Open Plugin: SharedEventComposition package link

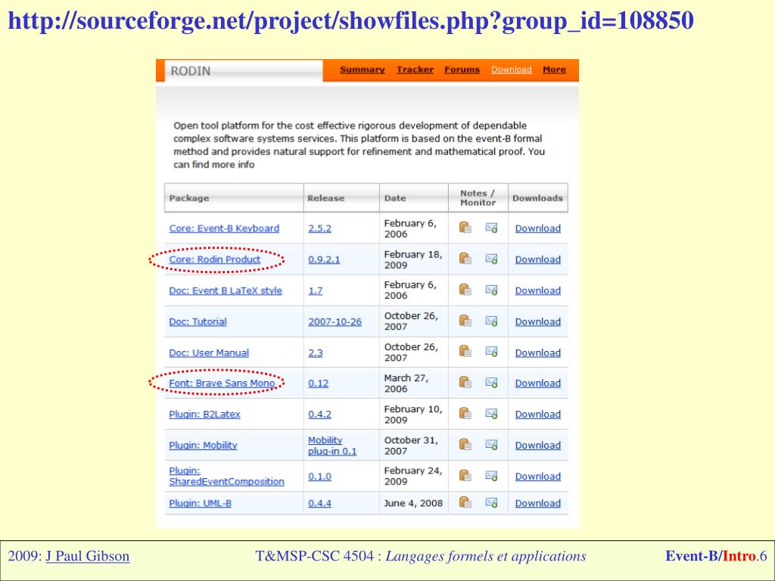point(226,476)
